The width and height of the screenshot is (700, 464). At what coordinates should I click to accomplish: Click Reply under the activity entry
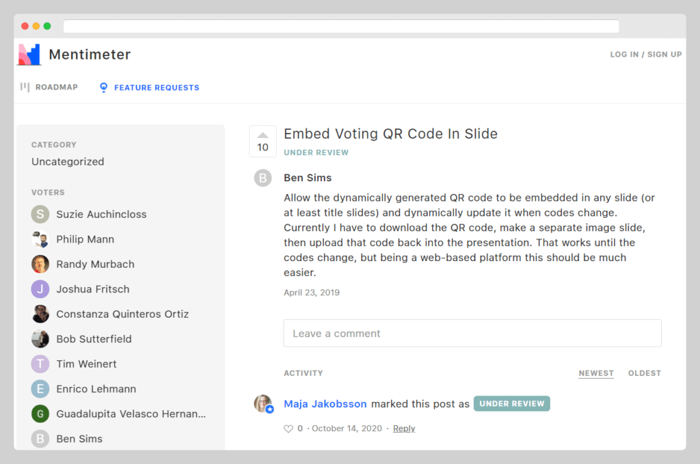pyautogui.click(x=404, y=428)
